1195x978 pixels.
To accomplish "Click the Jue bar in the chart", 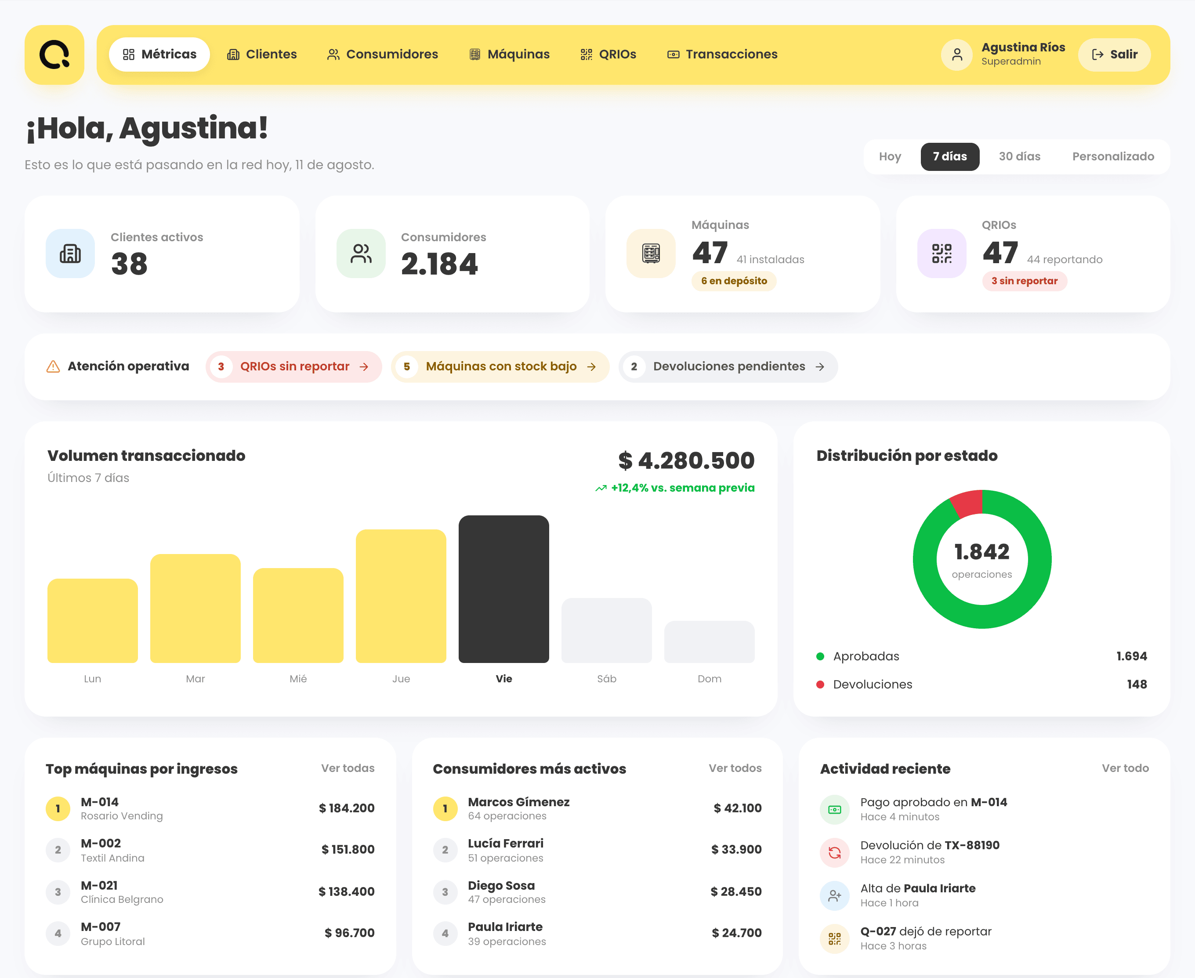I will pyautogui.click(x=401, y=596).
